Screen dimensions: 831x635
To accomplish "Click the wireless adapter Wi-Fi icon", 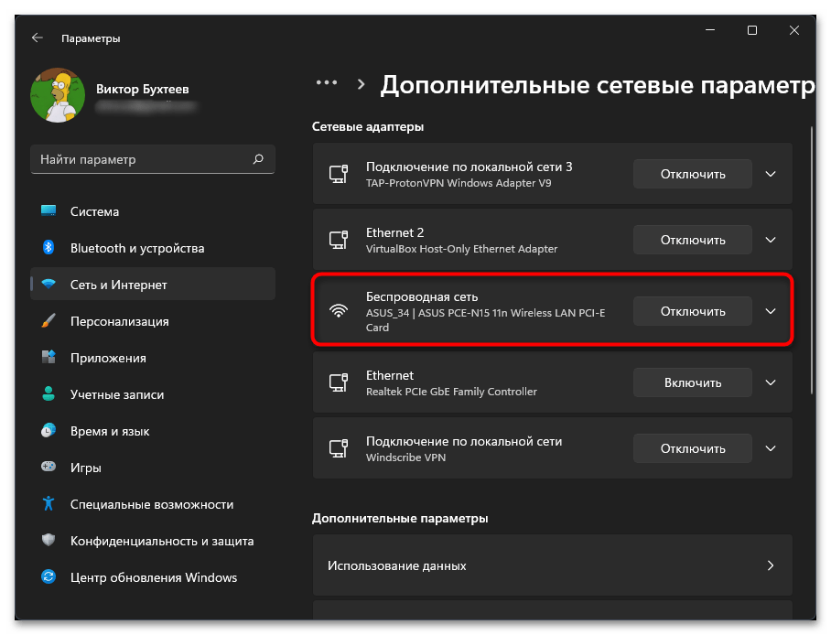I will coord(339,311).
